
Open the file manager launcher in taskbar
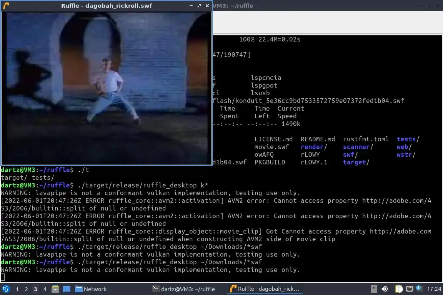pyautogui.click(x=55, y=289)
